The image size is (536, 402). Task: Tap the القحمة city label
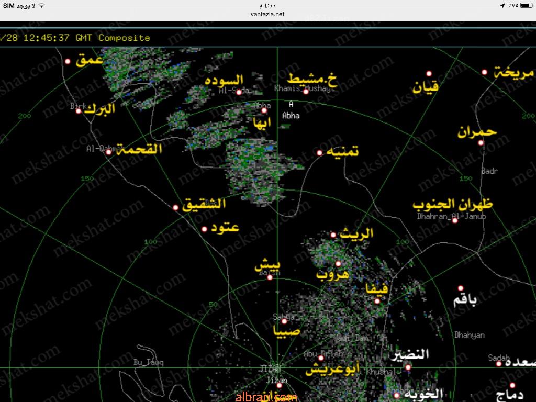(139, 149)
